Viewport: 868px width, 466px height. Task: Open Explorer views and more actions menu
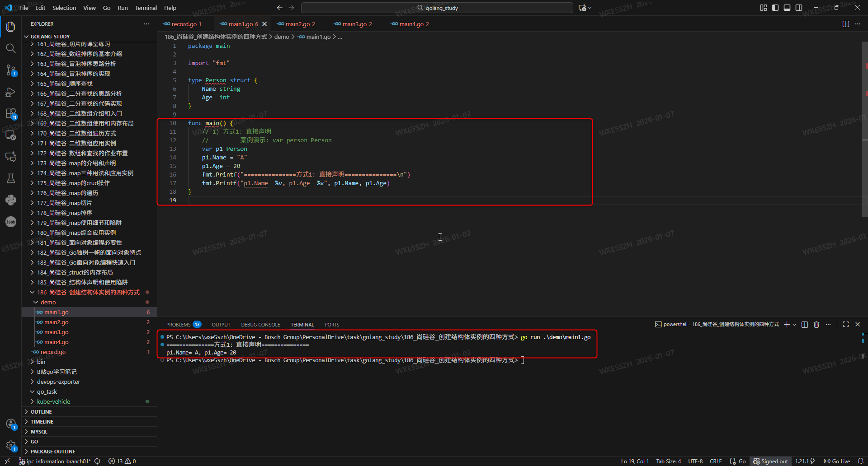146,24
